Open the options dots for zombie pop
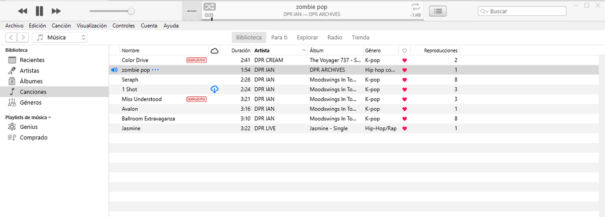605x217 pixels. (x=155, y=70)
